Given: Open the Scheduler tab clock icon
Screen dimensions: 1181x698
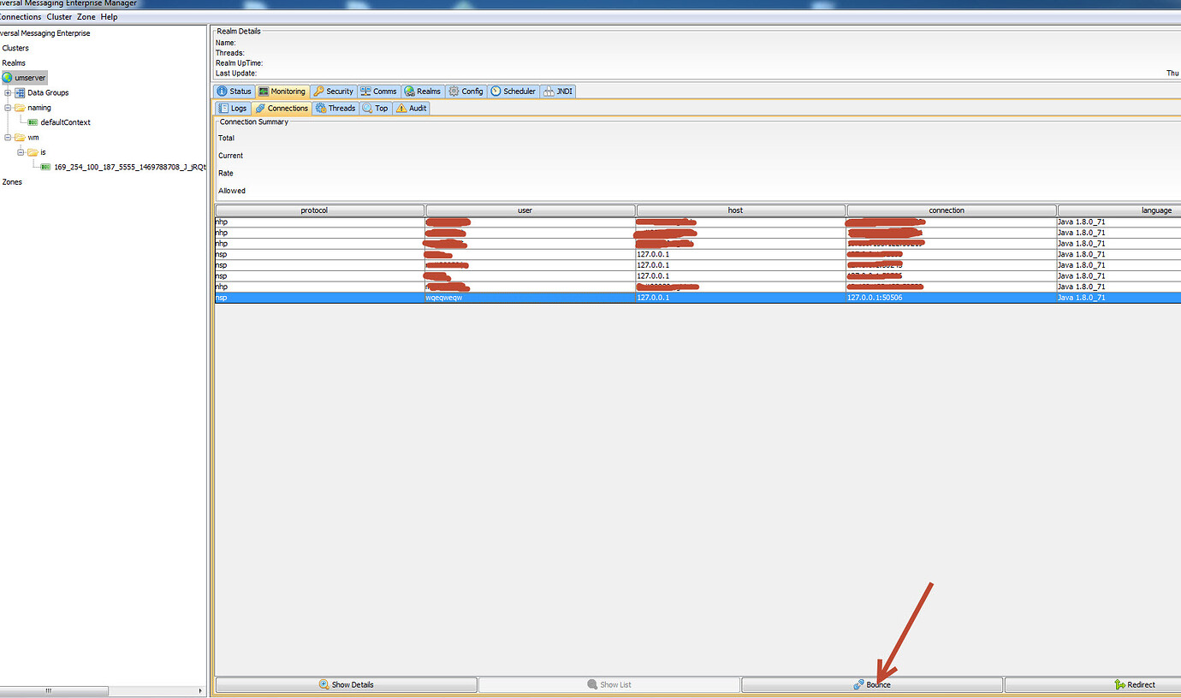Looking at the screenshot, I should [496, 92].
